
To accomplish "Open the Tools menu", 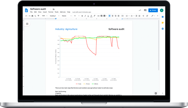I will [56, 12].
